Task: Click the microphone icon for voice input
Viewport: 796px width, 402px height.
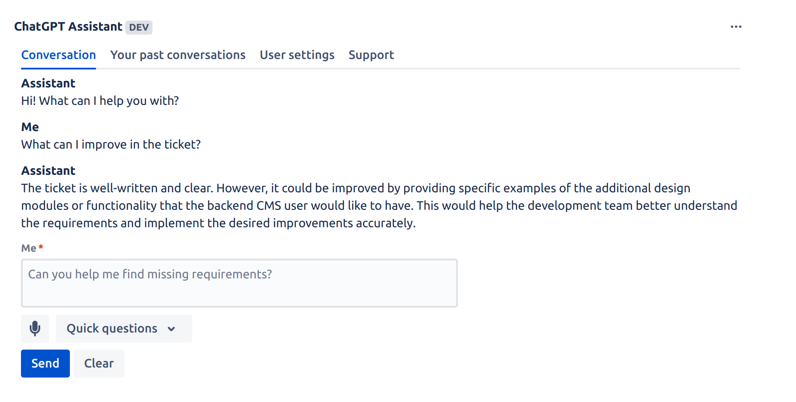Action: pos(35,329)
